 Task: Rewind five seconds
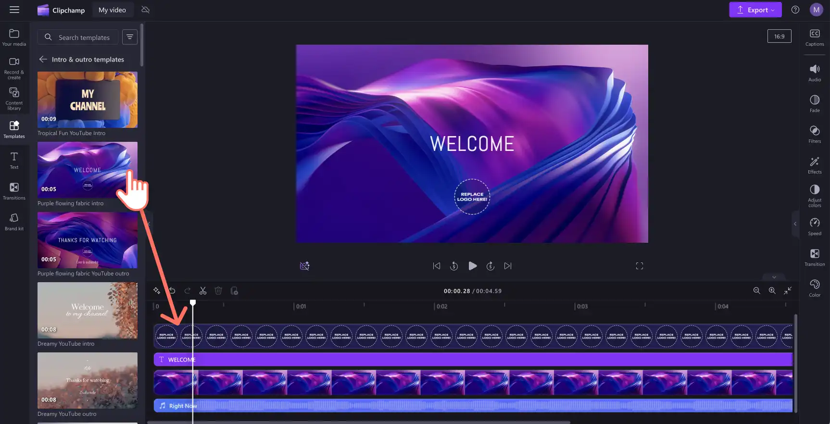point(454,266)
